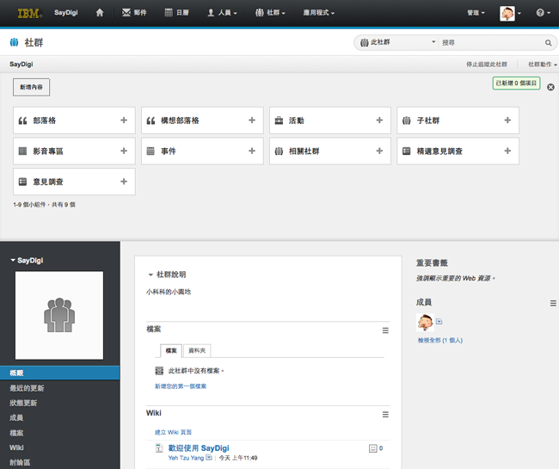The width and height of the screenshot is (559, 469).
Task: Click the search magnifier icon
Action: pyautogui.click(x=549, y=42)
